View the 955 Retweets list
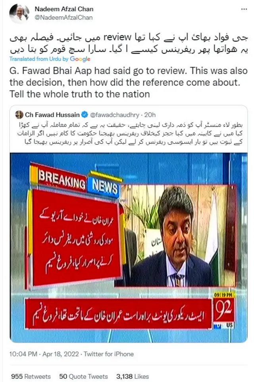Image resolution: width=254 pixels, height=382 pixels. click(31, 376)
